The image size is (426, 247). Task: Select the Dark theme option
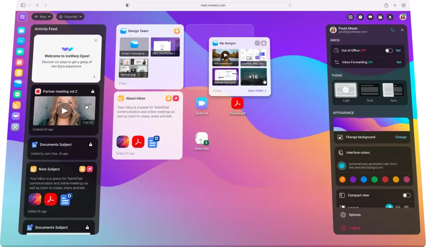coord(369,91)
